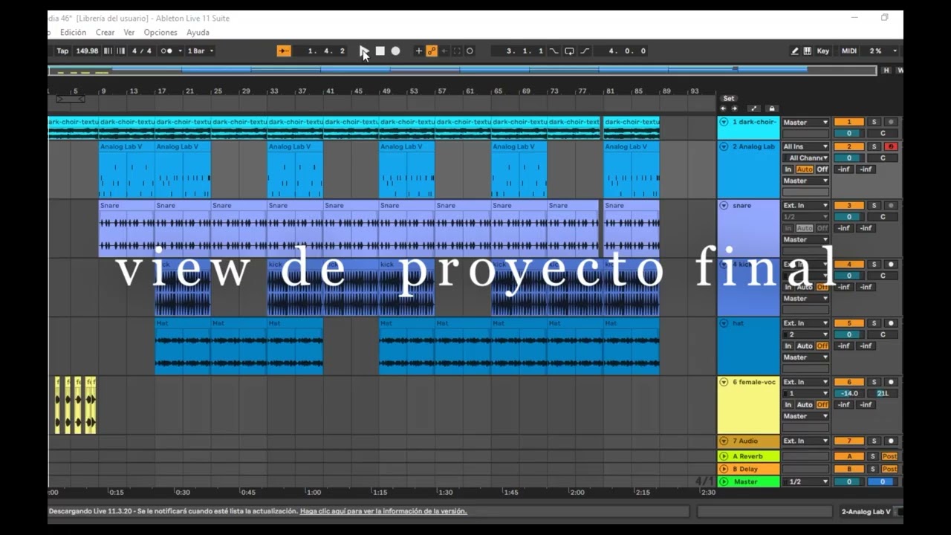Toggle the metronome
Viewport: 951px width, 535px height.
(x=166, y=51)
